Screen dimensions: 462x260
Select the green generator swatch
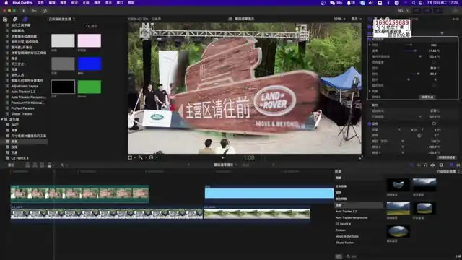pos(90,87)
